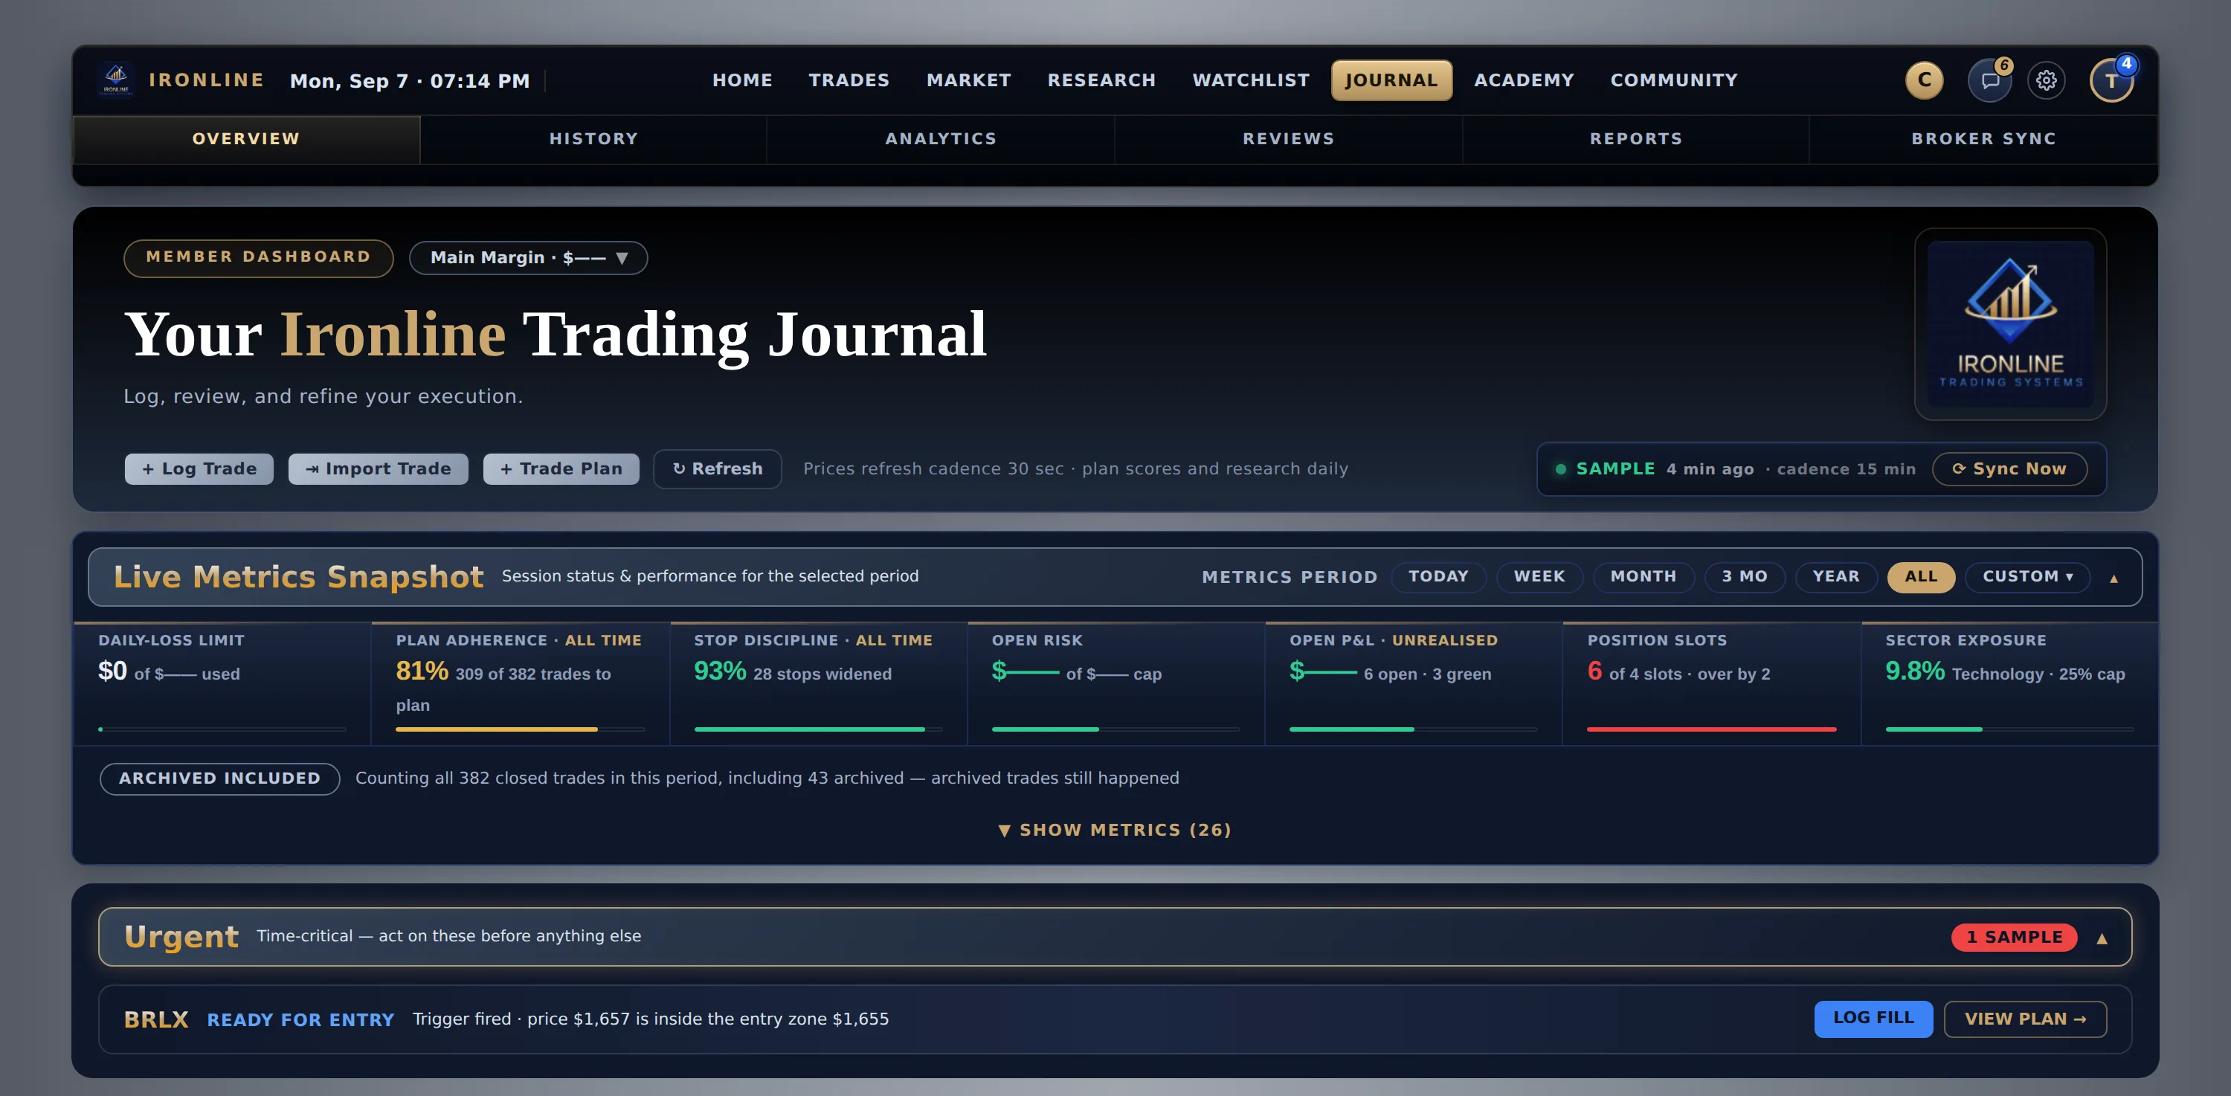Image resolution: width=2231 pixels, height=1096 pixels.
Task: Click the Refresh button
Action: pos(717,469)
